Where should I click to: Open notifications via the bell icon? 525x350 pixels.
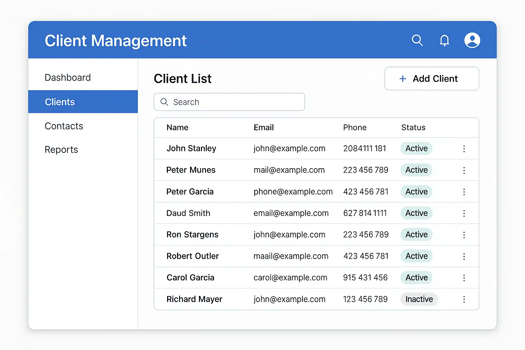(444, 40)
